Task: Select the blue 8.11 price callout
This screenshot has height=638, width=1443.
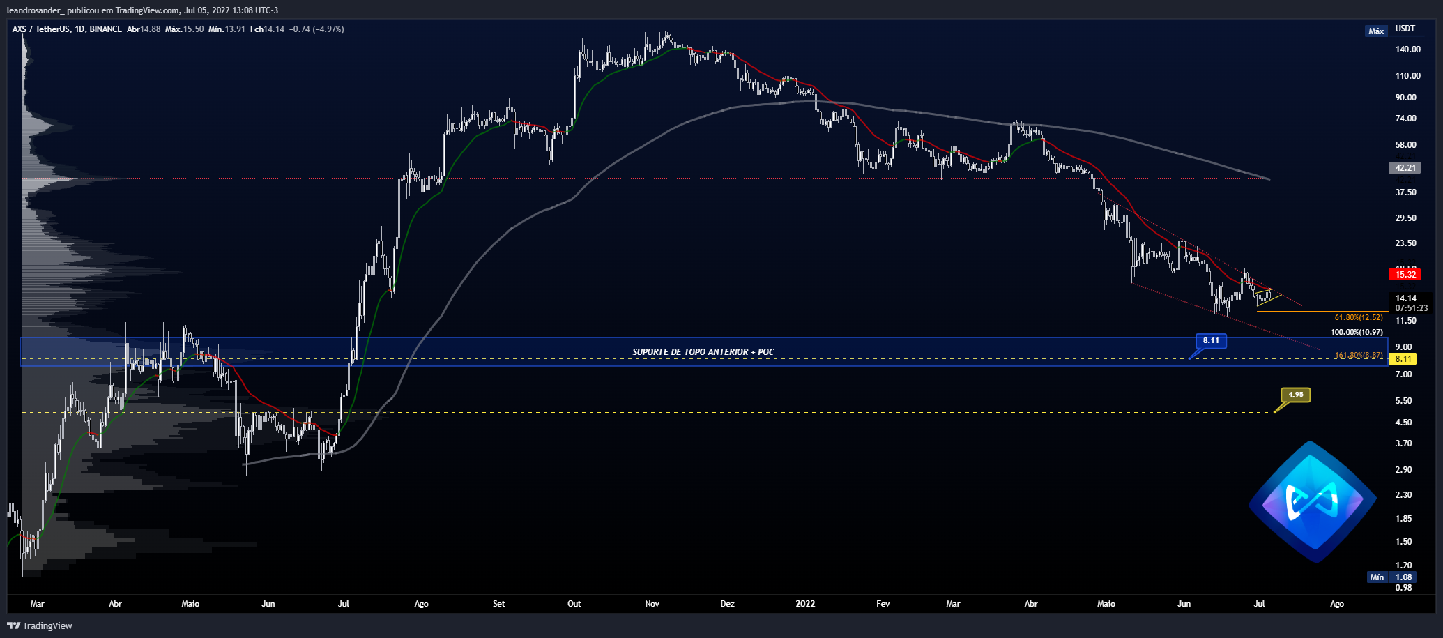Action: [x=1211, y=341]
